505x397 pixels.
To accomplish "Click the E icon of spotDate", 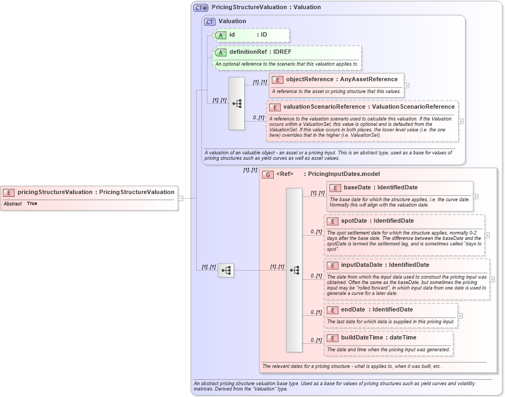I will pos(333,221).
